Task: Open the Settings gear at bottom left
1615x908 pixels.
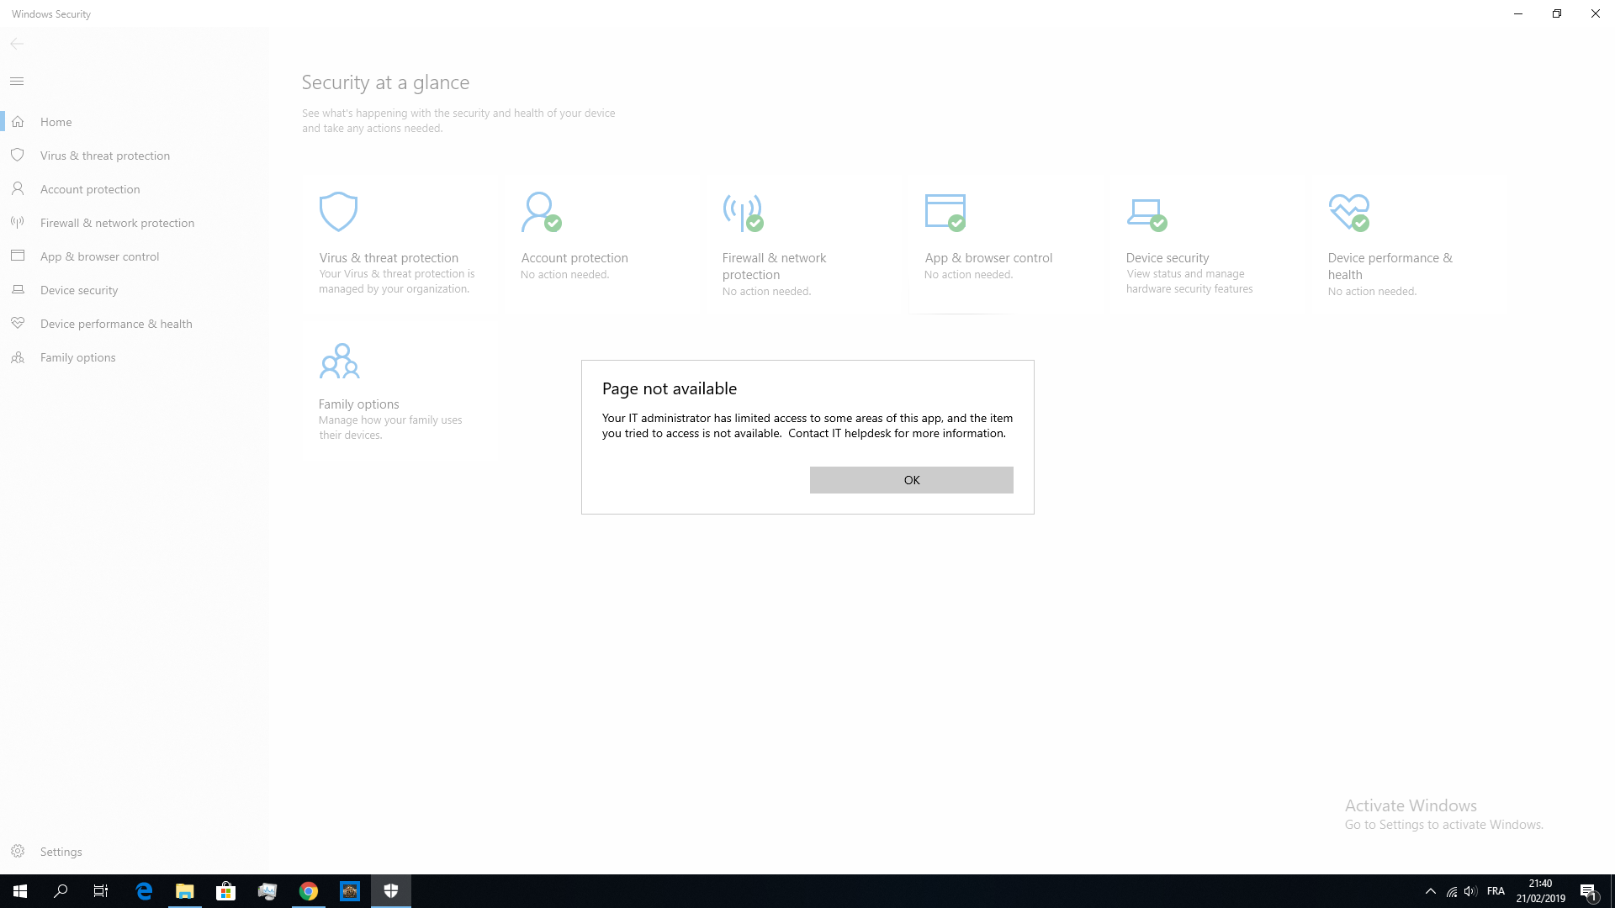Action: pos(18,852)
